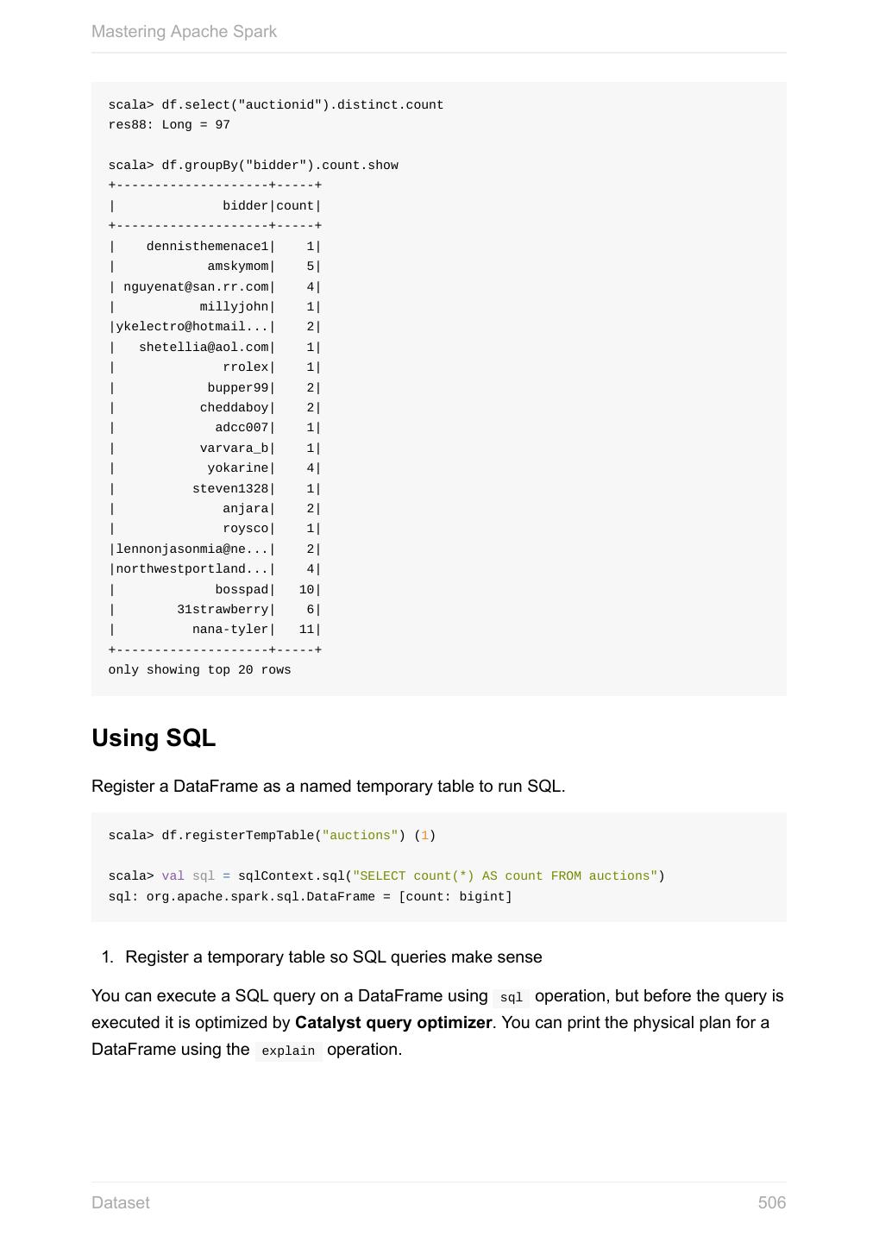
Task: Click the df.registerTempTable code line
Action: [x=259, y=836]
